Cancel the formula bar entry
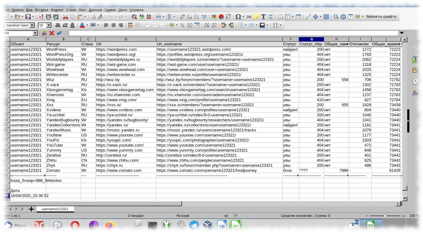 point(52,33)
